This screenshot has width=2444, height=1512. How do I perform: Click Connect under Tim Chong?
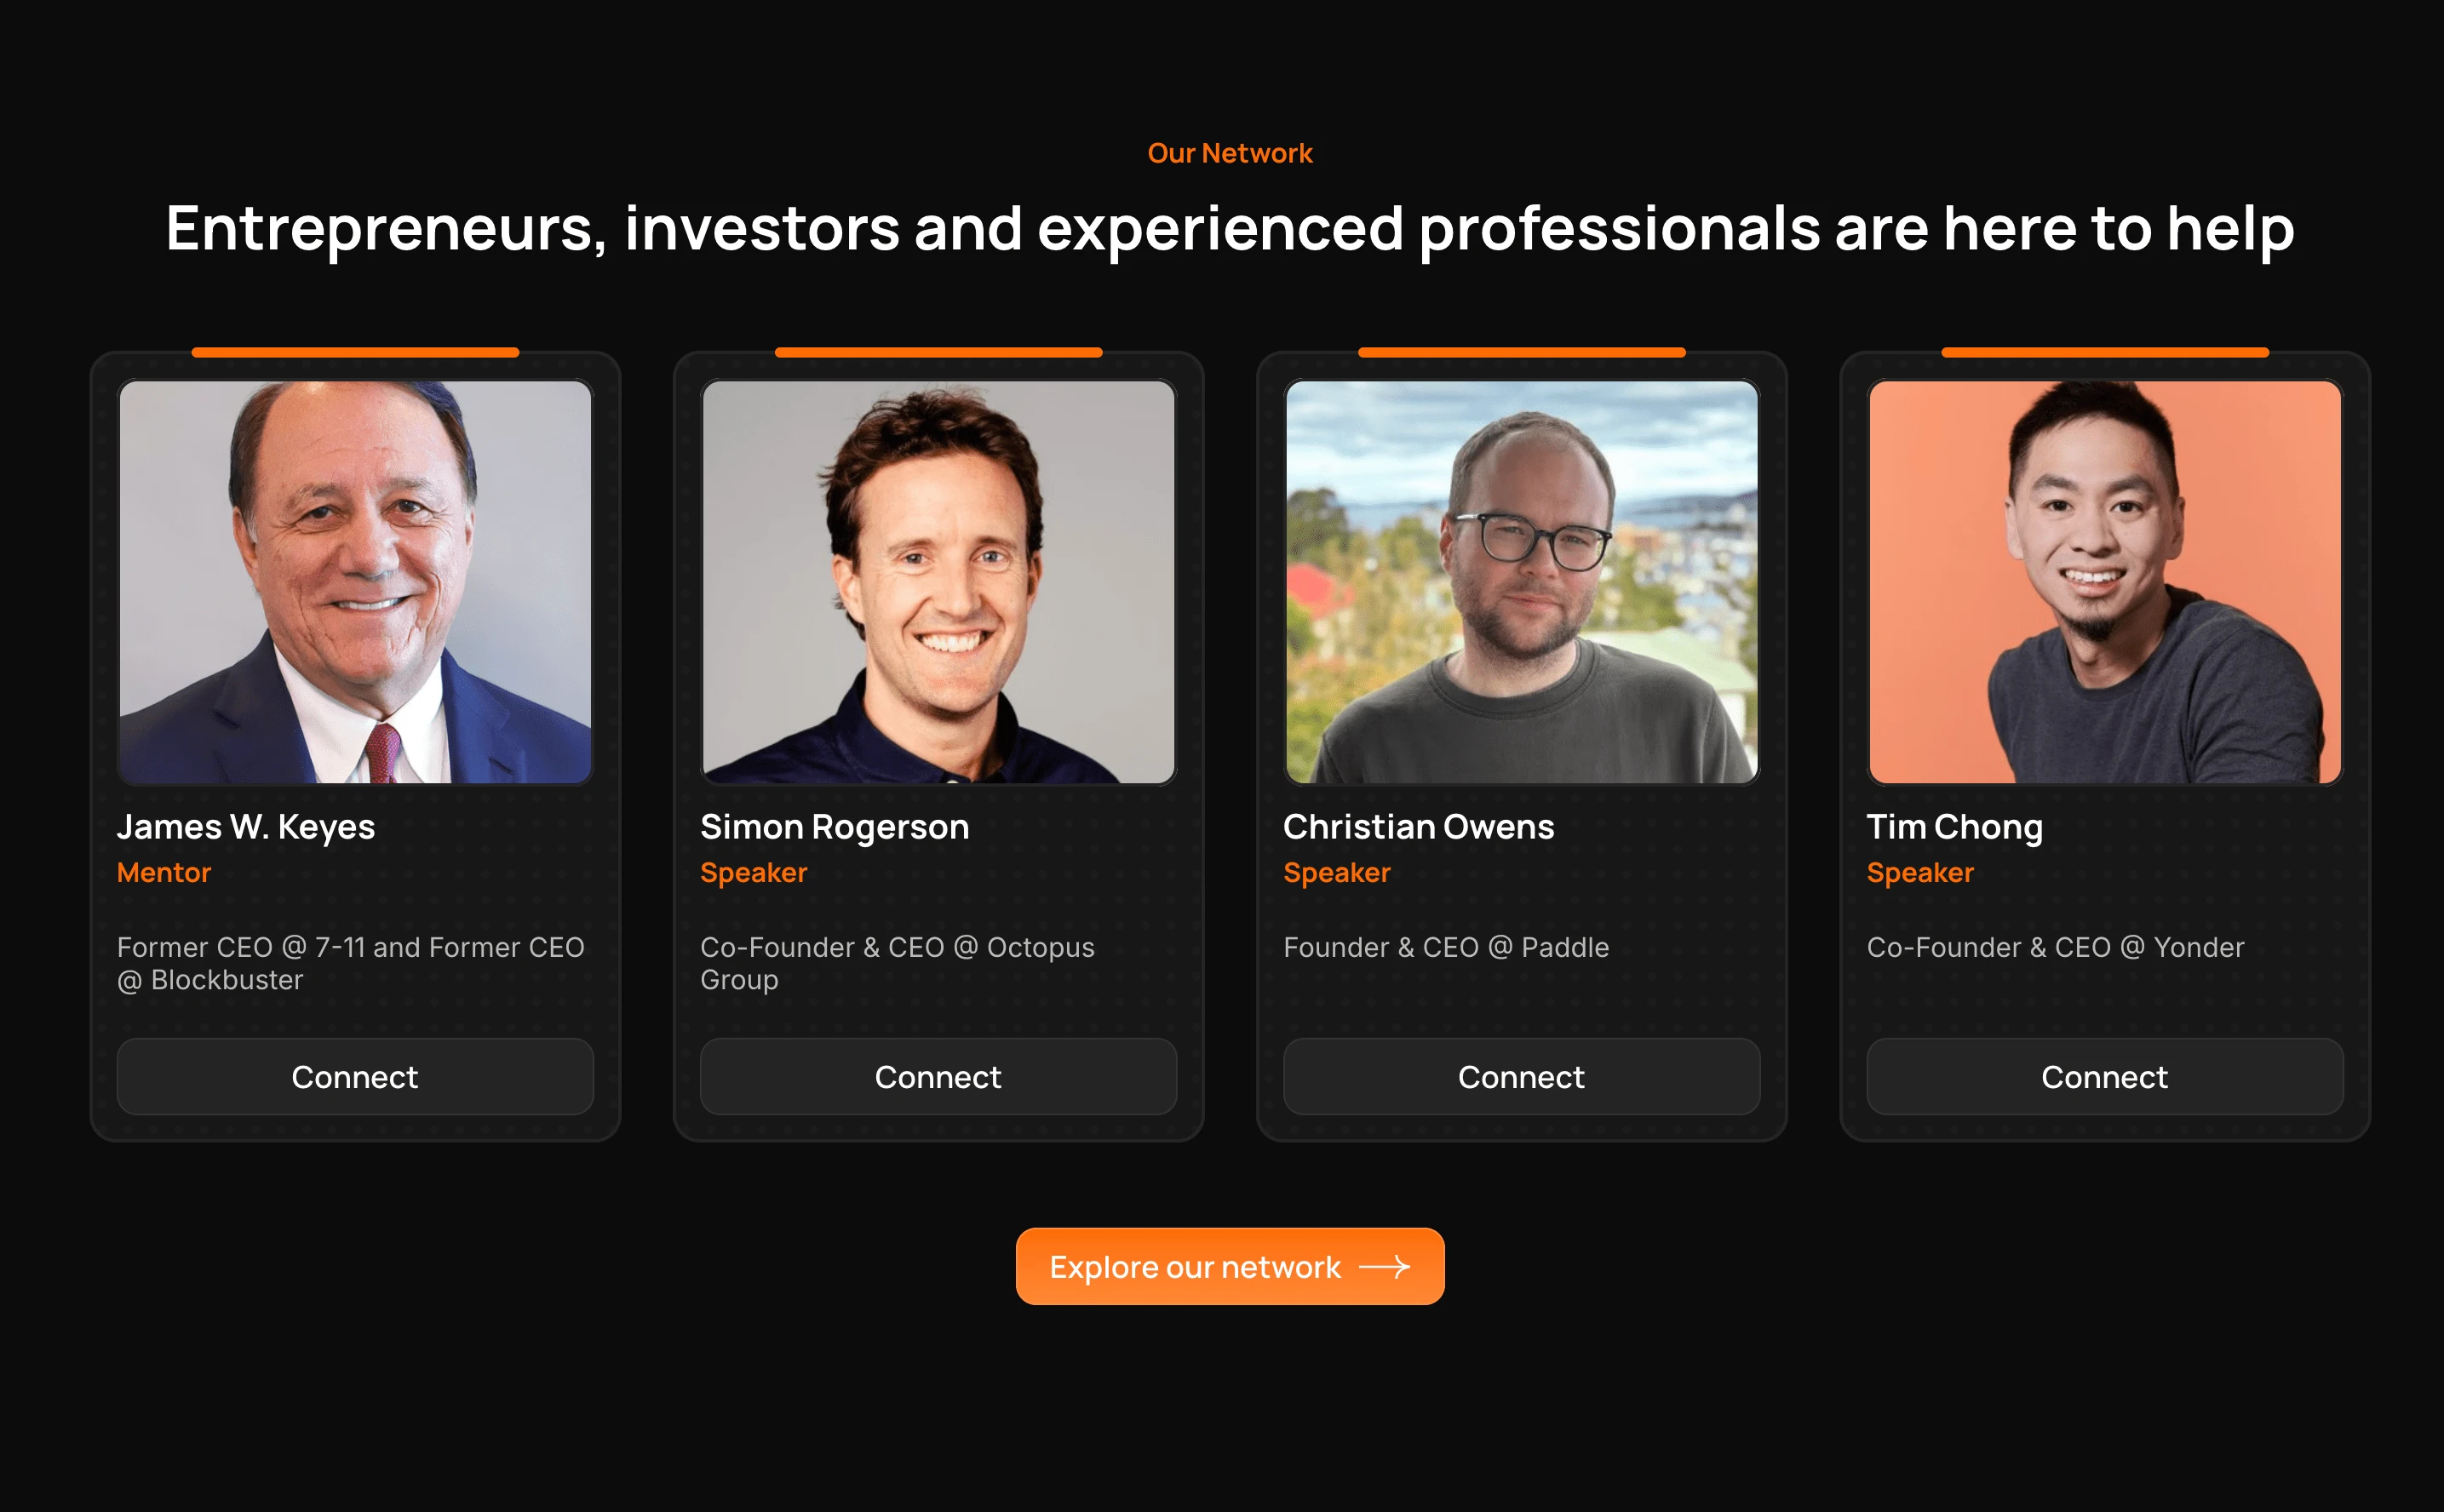(x=2104, y=1076)
